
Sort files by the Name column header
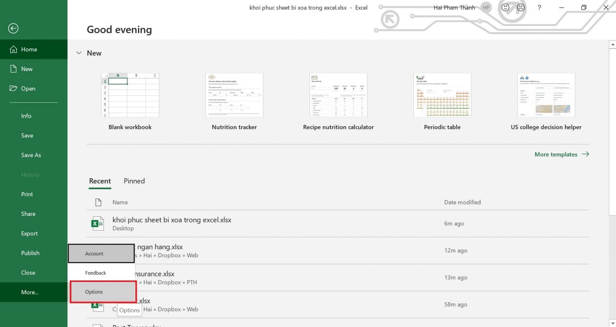pyautogui.click(x=120, y=202)
